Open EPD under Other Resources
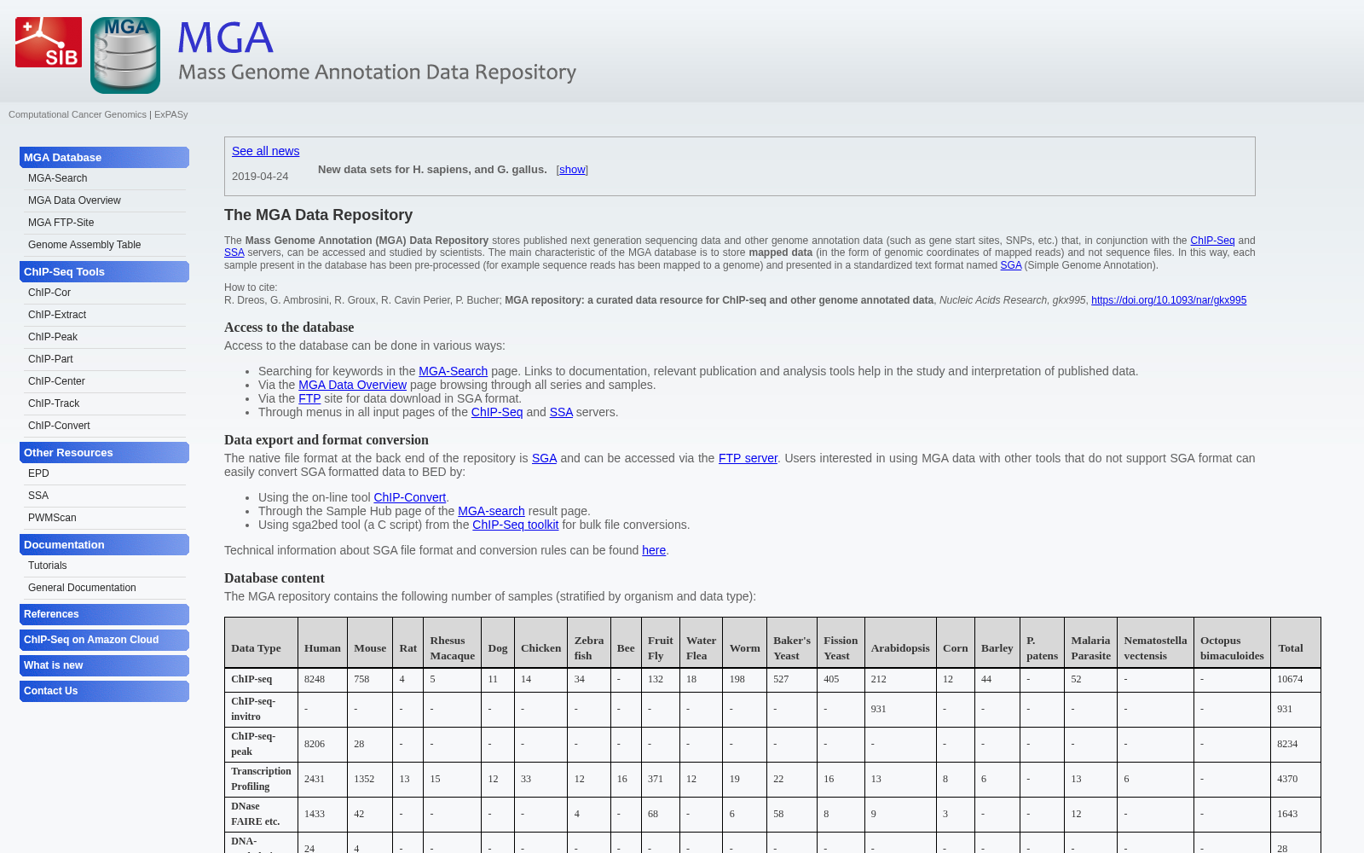The height and width of the screenshot is (853, 1364). [38, 473]
